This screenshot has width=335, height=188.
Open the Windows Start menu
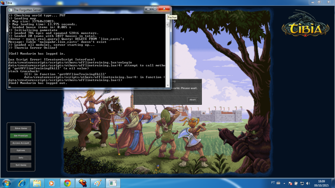(x=6, y=183)
